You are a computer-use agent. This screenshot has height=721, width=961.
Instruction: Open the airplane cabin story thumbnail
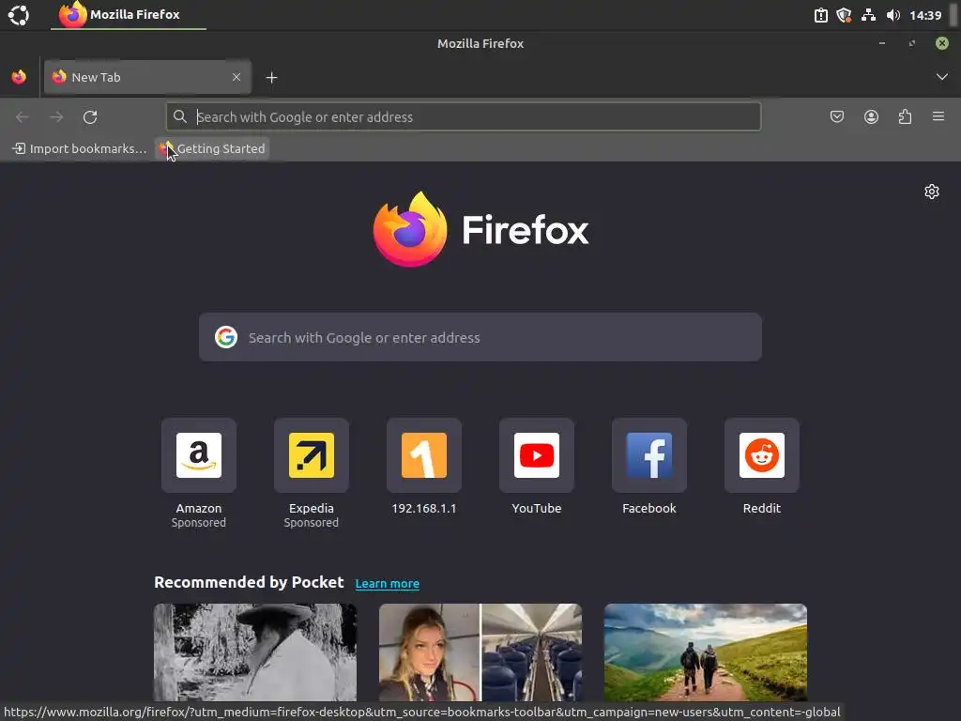480,652
